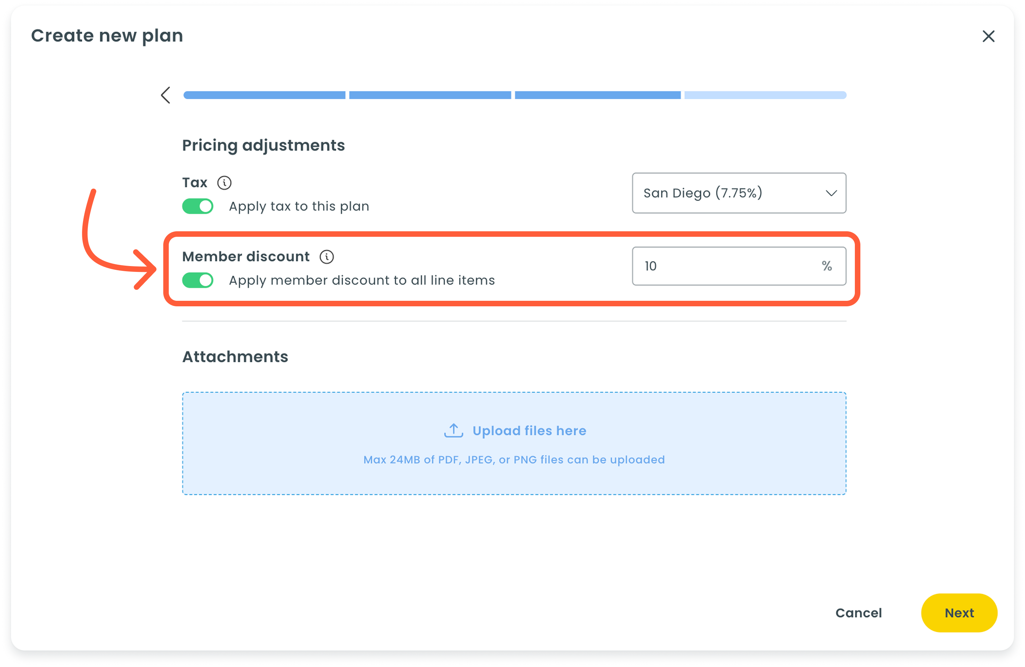The width and height of the screenshot is (1025, 667).
Task: Click the Next button
Action: (x=959, y=613)
